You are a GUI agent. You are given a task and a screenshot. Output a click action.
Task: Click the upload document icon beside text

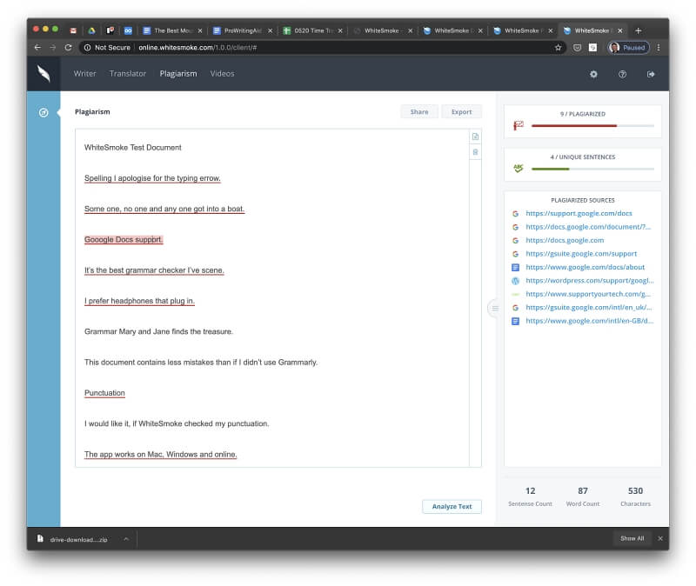pos(475,137)
